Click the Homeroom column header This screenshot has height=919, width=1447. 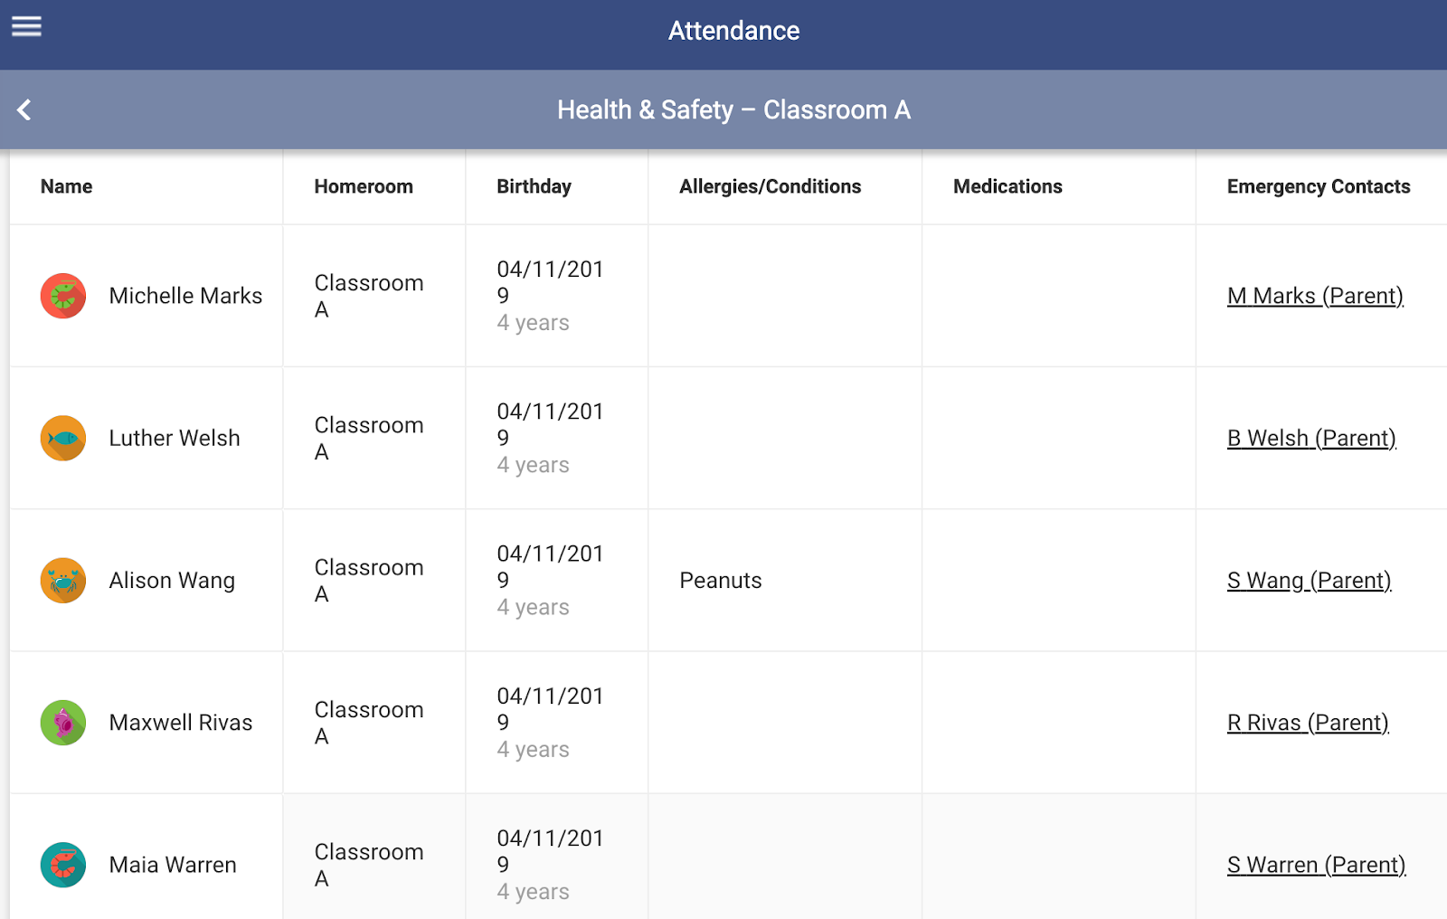[x=364, y=186]
